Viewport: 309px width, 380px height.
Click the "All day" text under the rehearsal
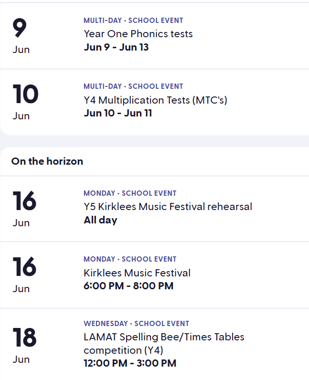(100, 220)
